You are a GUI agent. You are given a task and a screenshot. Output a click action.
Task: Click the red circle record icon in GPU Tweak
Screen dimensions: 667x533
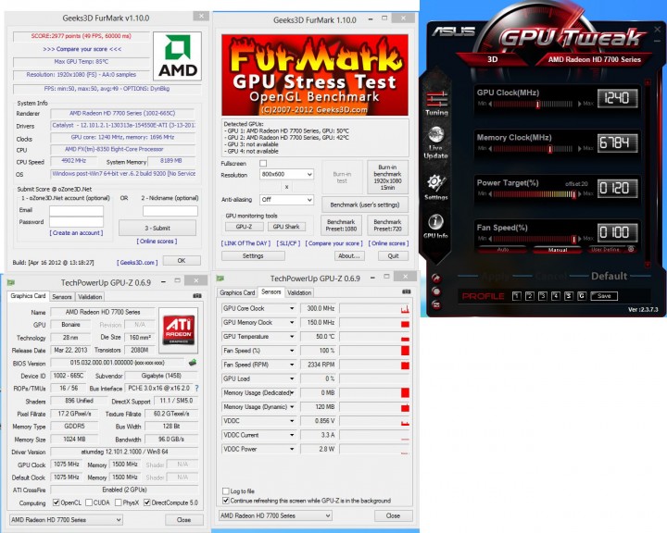coord(436,291)
